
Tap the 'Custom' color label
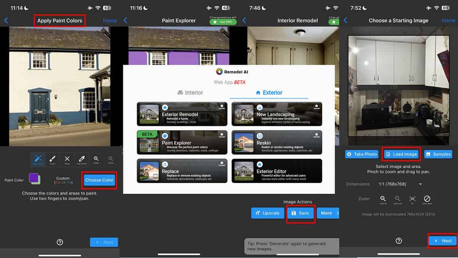tap(63, 178)
